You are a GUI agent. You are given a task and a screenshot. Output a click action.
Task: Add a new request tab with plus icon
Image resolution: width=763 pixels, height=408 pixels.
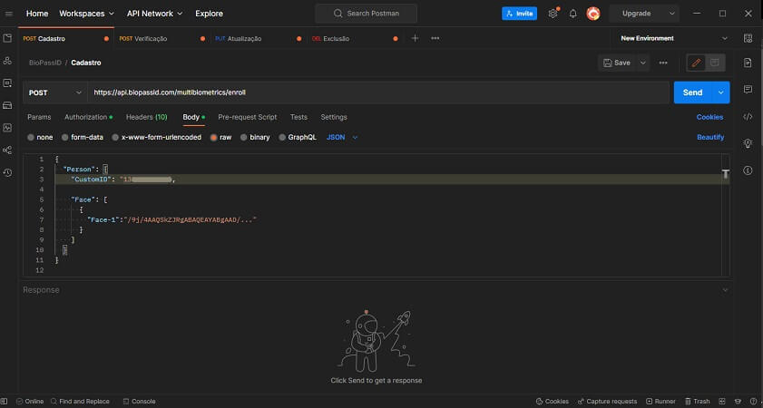click(x=415, y=38)
